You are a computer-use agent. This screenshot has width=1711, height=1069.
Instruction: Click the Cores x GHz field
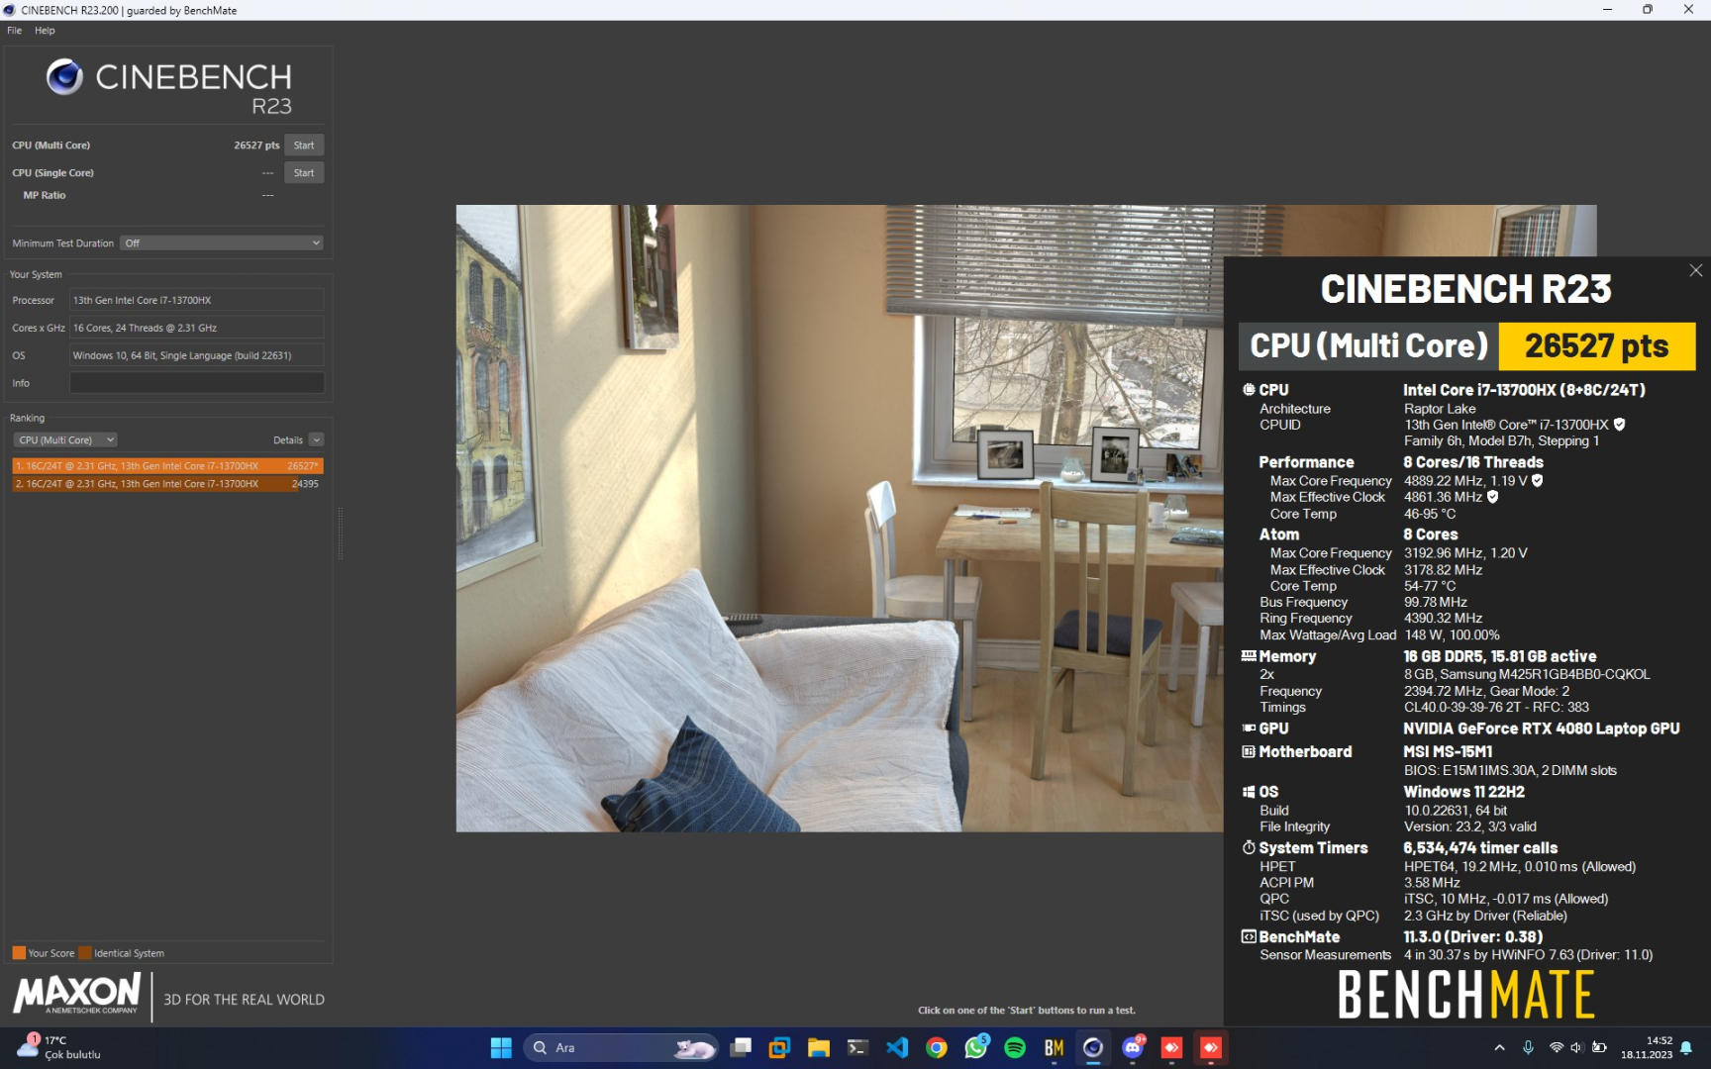click(x=197, y=328)
